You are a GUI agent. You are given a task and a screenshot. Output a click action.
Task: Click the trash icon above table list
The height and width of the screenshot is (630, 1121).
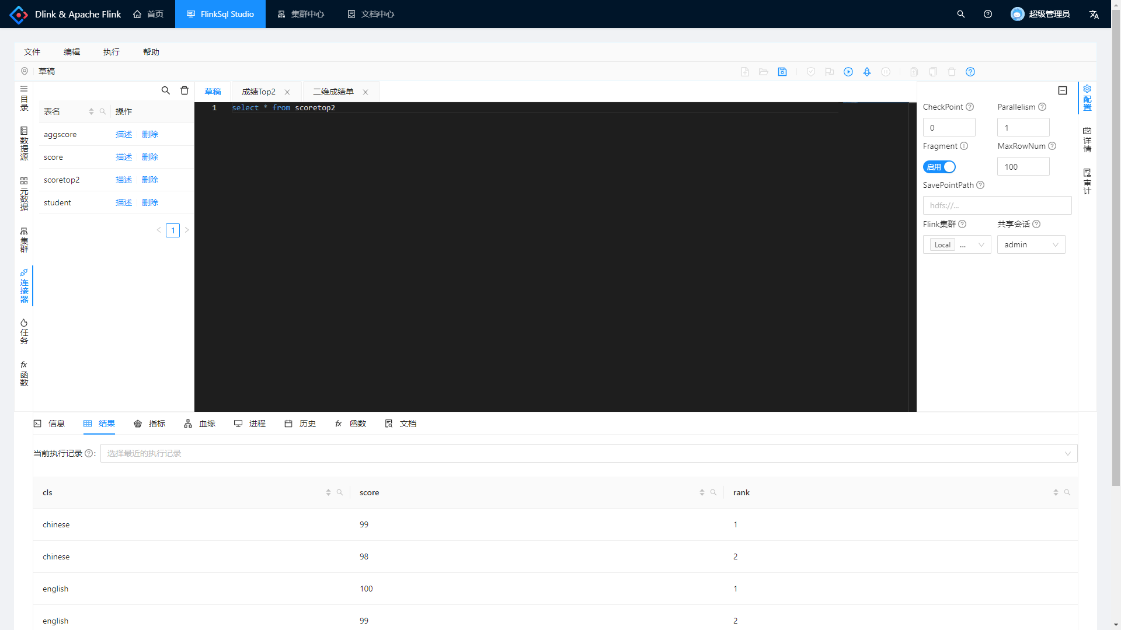(x=184, y=90)
